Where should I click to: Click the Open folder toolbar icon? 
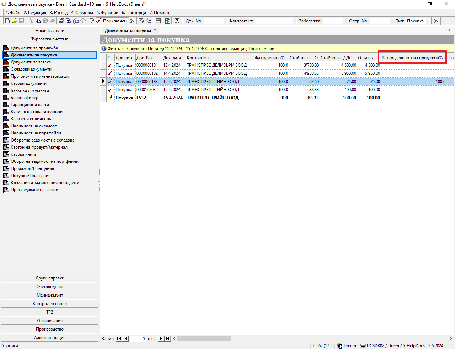point(15,21)
